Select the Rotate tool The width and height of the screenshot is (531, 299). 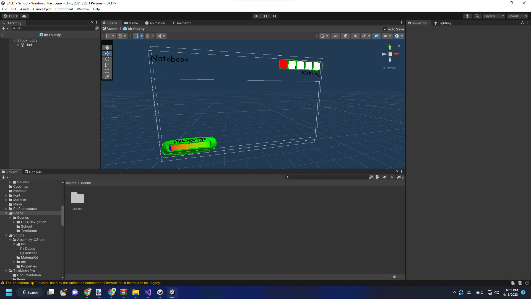click(107, 59)
